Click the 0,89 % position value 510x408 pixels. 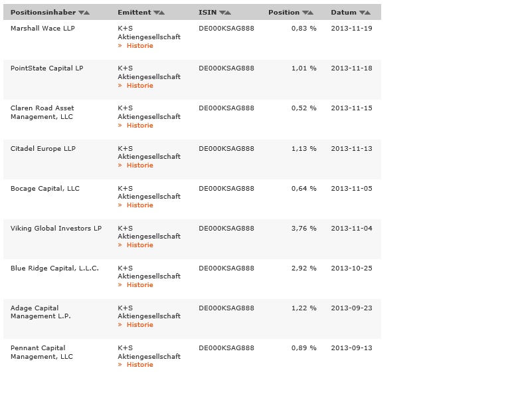pos(303,348)
